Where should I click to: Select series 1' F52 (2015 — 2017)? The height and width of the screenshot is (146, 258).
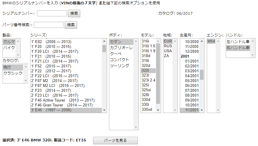(66, 66)
